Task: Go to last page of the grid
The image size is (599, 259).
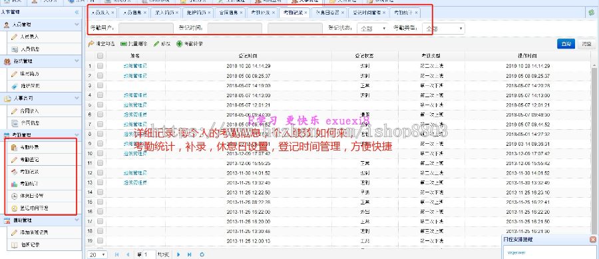Action: click(x=189, y=254)
